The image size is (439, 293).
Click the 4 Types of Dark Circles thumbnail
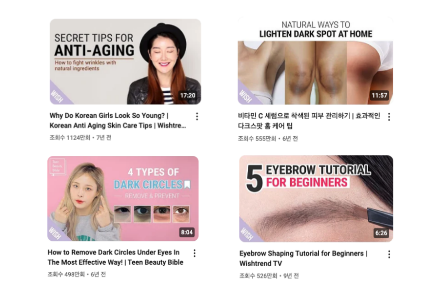coord(123,199)
